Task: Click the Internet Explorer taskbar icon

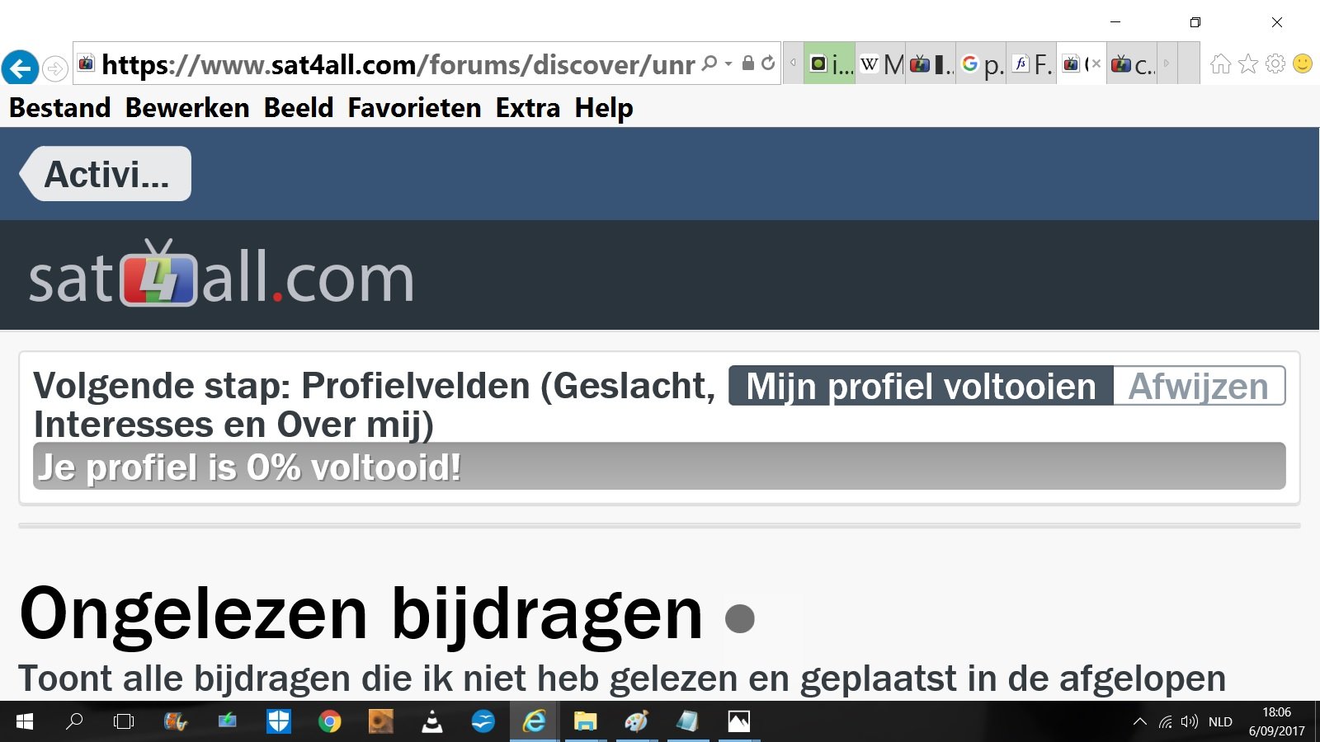Action: (x=534, y=722)
